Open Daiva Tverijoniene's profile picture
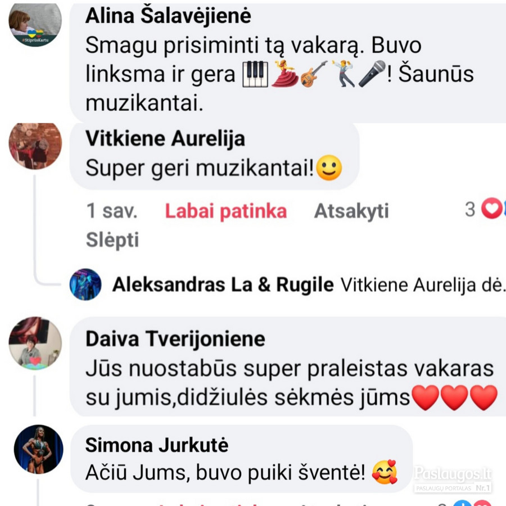Viewport: 506px width, 506px height. point(35,344)
